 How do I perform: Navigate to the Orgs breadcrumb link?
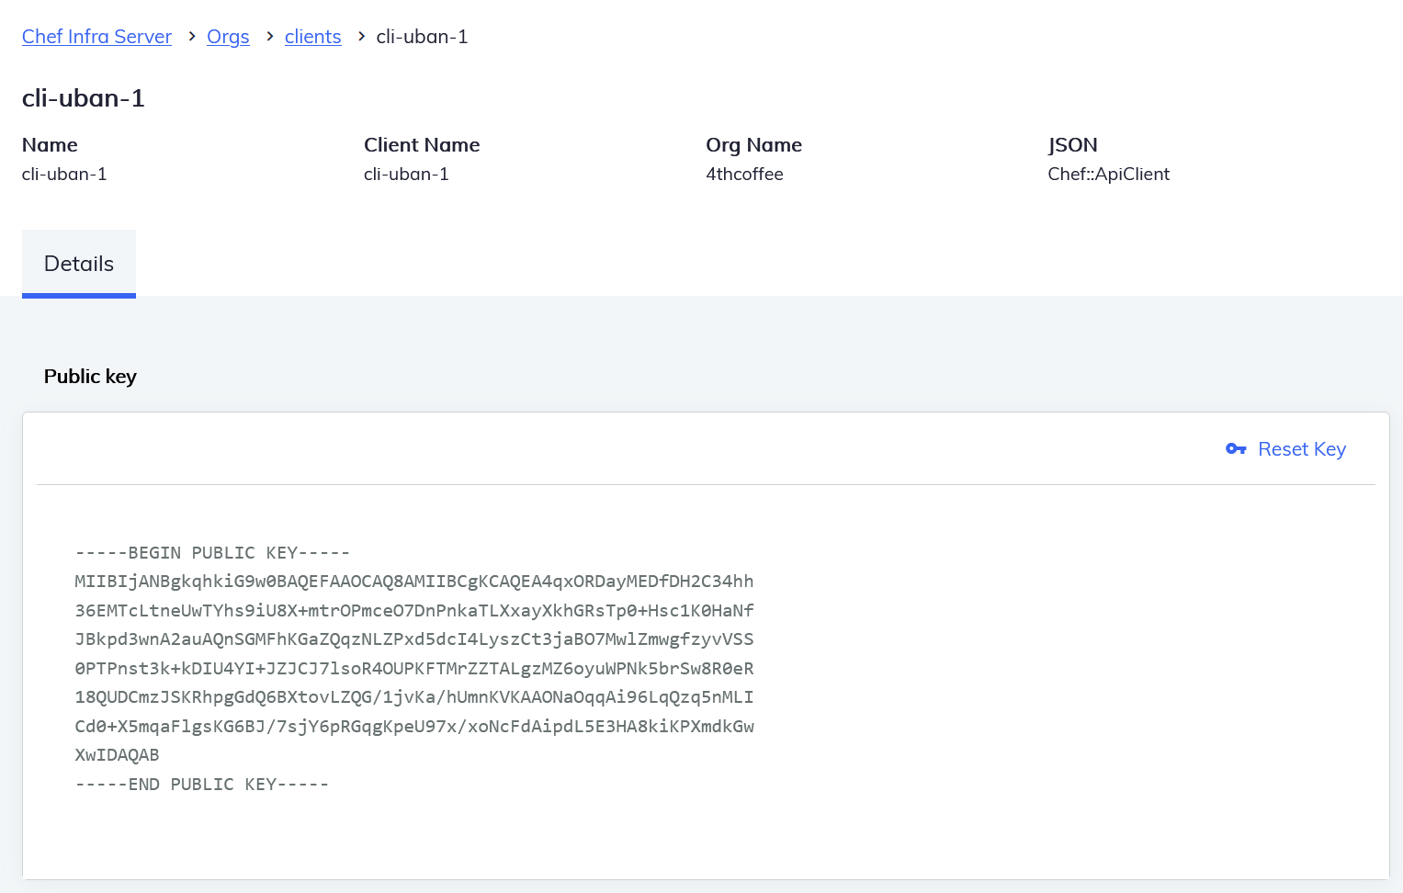(x=228, y=37)
